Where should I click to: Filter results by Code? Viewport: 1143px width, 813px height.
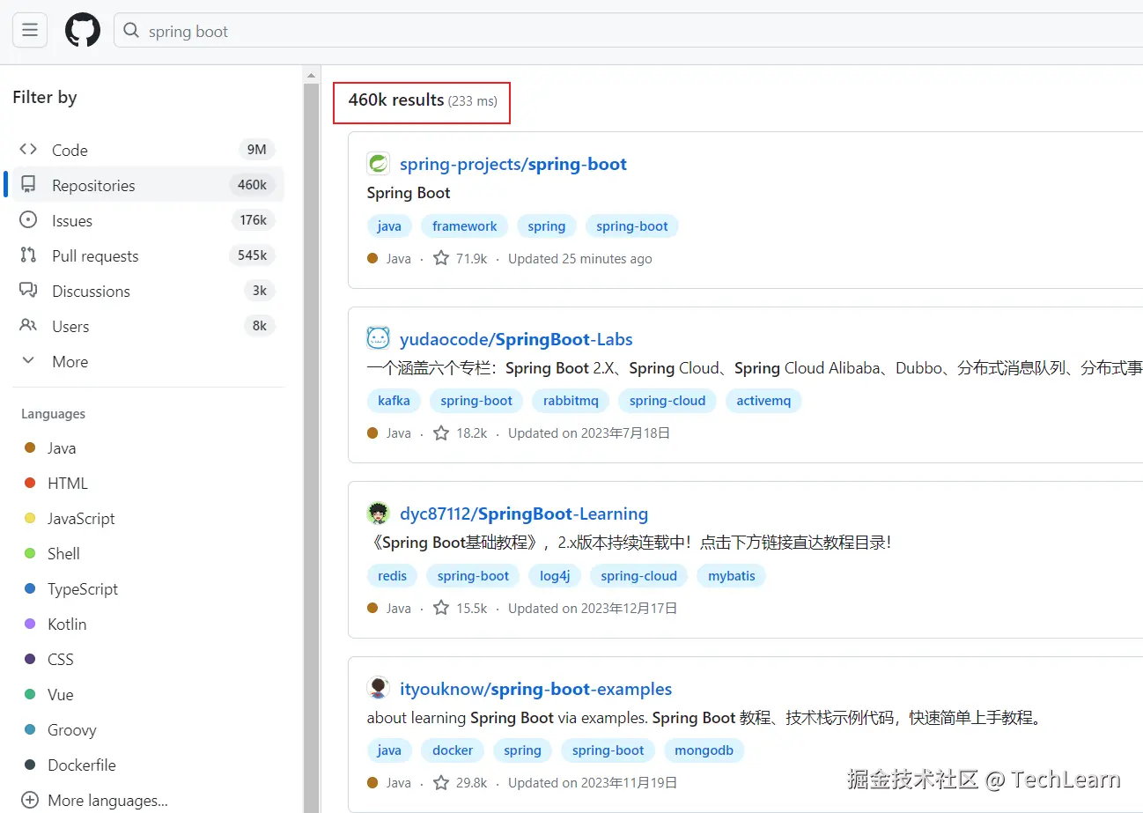pyautogui.click(x=148, y=150)
